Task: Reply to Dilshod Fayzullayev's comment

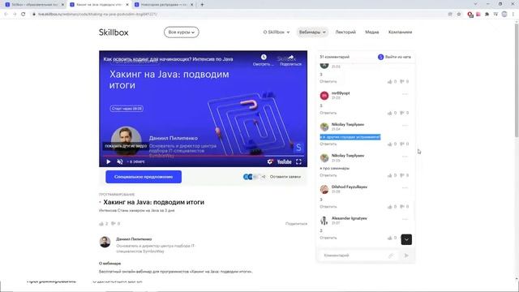Action: coord(328,207)
